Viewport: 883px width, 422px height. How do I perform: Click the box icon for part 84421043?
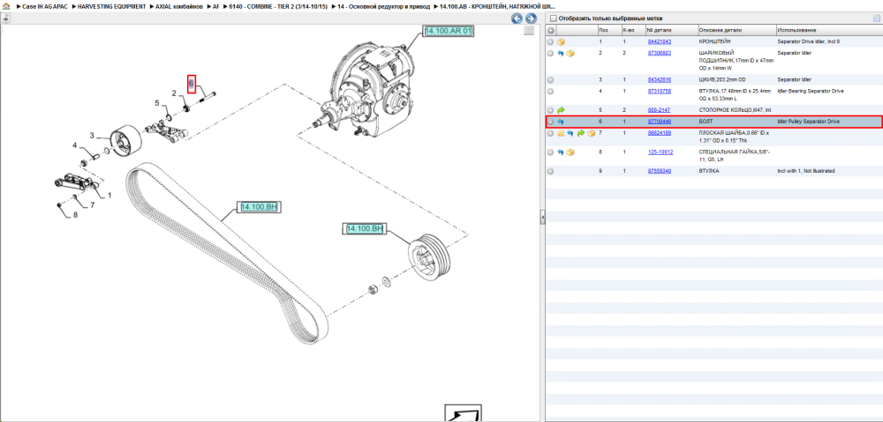pyautogui.click(x=561, y=41)
